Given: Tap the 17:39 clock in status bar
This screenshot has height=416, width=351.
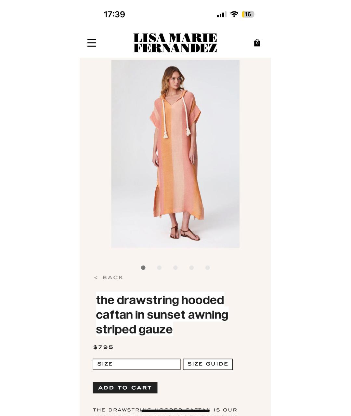Looking at the screenshot, I should click(x=114, y=14).
